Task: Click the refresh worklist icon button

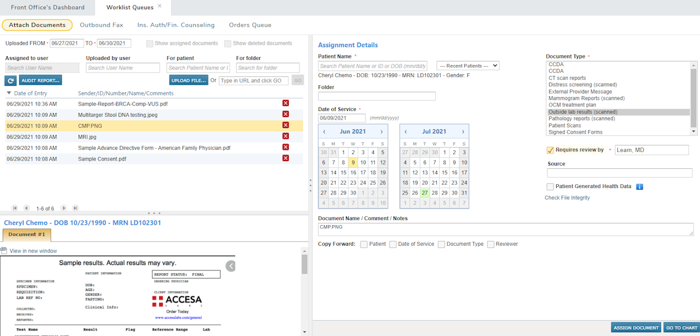Action: click(x=10, y=80)
